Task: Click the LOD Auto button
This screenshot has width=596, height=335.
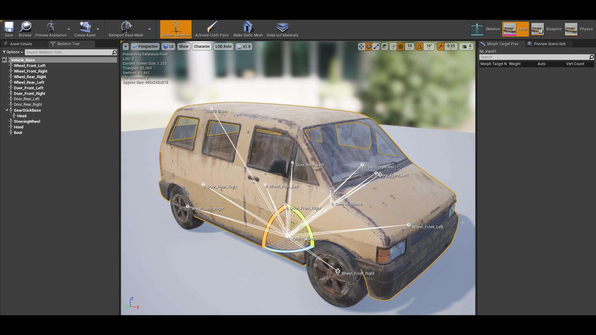Action: coord(223,47)
